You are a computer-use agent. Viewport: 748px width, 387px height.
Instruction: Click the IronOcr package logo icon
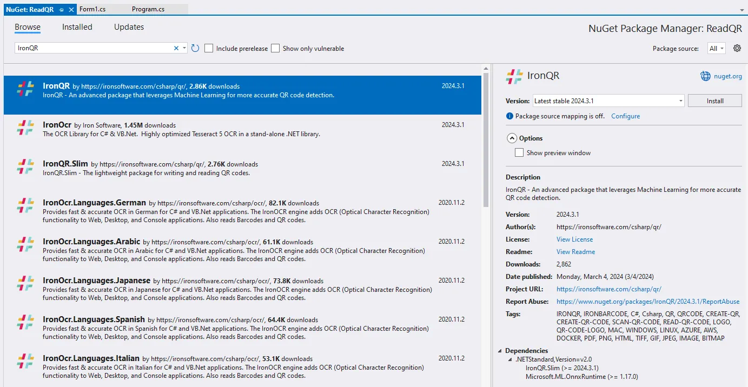point(25,128)
